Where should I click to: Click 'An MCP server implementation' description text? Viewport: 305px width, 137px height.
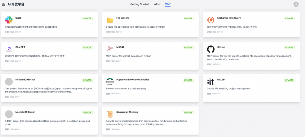point(147,123)
